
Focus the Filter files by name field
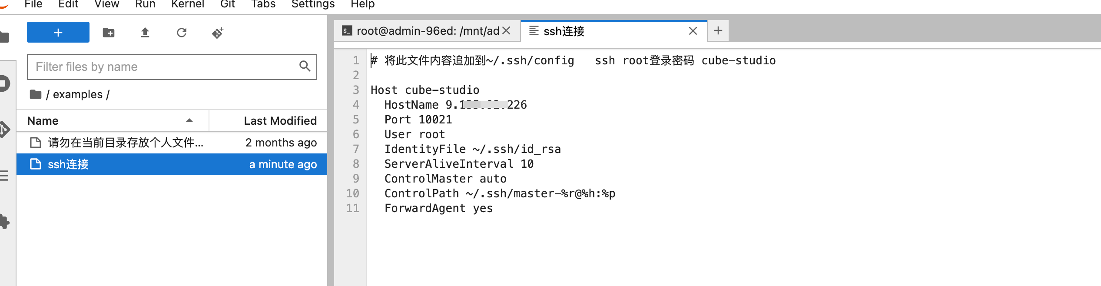163,67
